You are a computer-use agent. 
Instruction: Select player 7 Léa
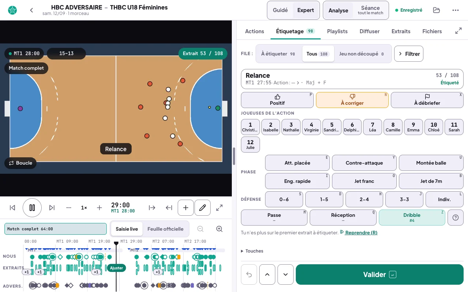(x=373, y=127)
